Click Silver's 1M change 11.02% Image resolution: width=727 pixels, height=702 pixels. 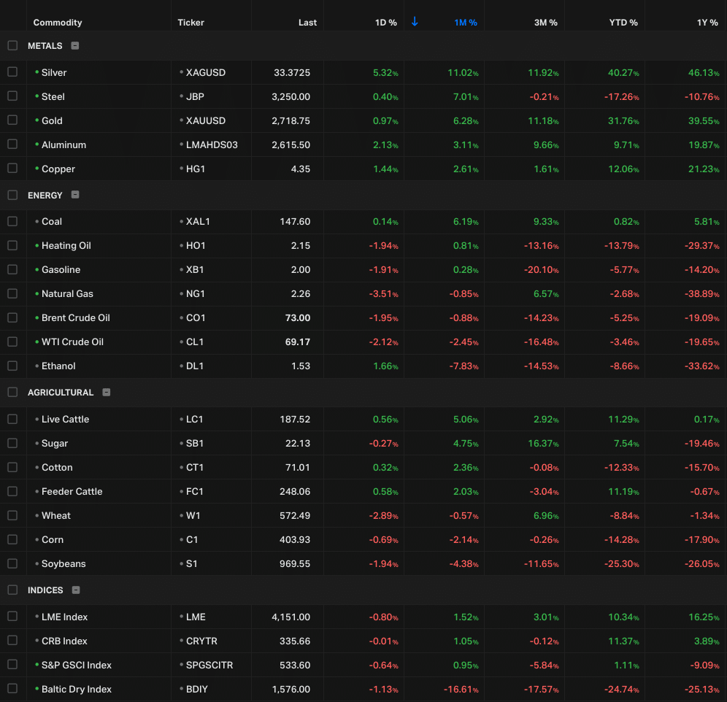coord(463,72)
